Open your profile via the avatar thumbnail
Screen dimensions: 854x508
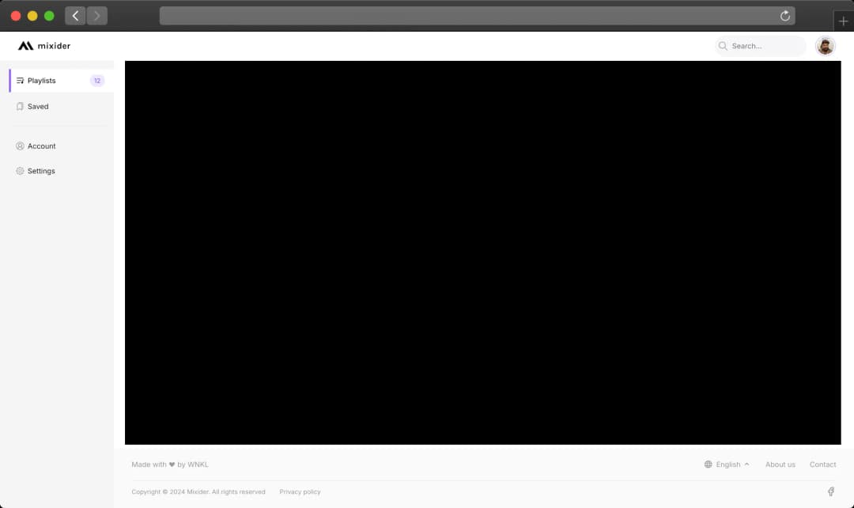tap(825, 46)
